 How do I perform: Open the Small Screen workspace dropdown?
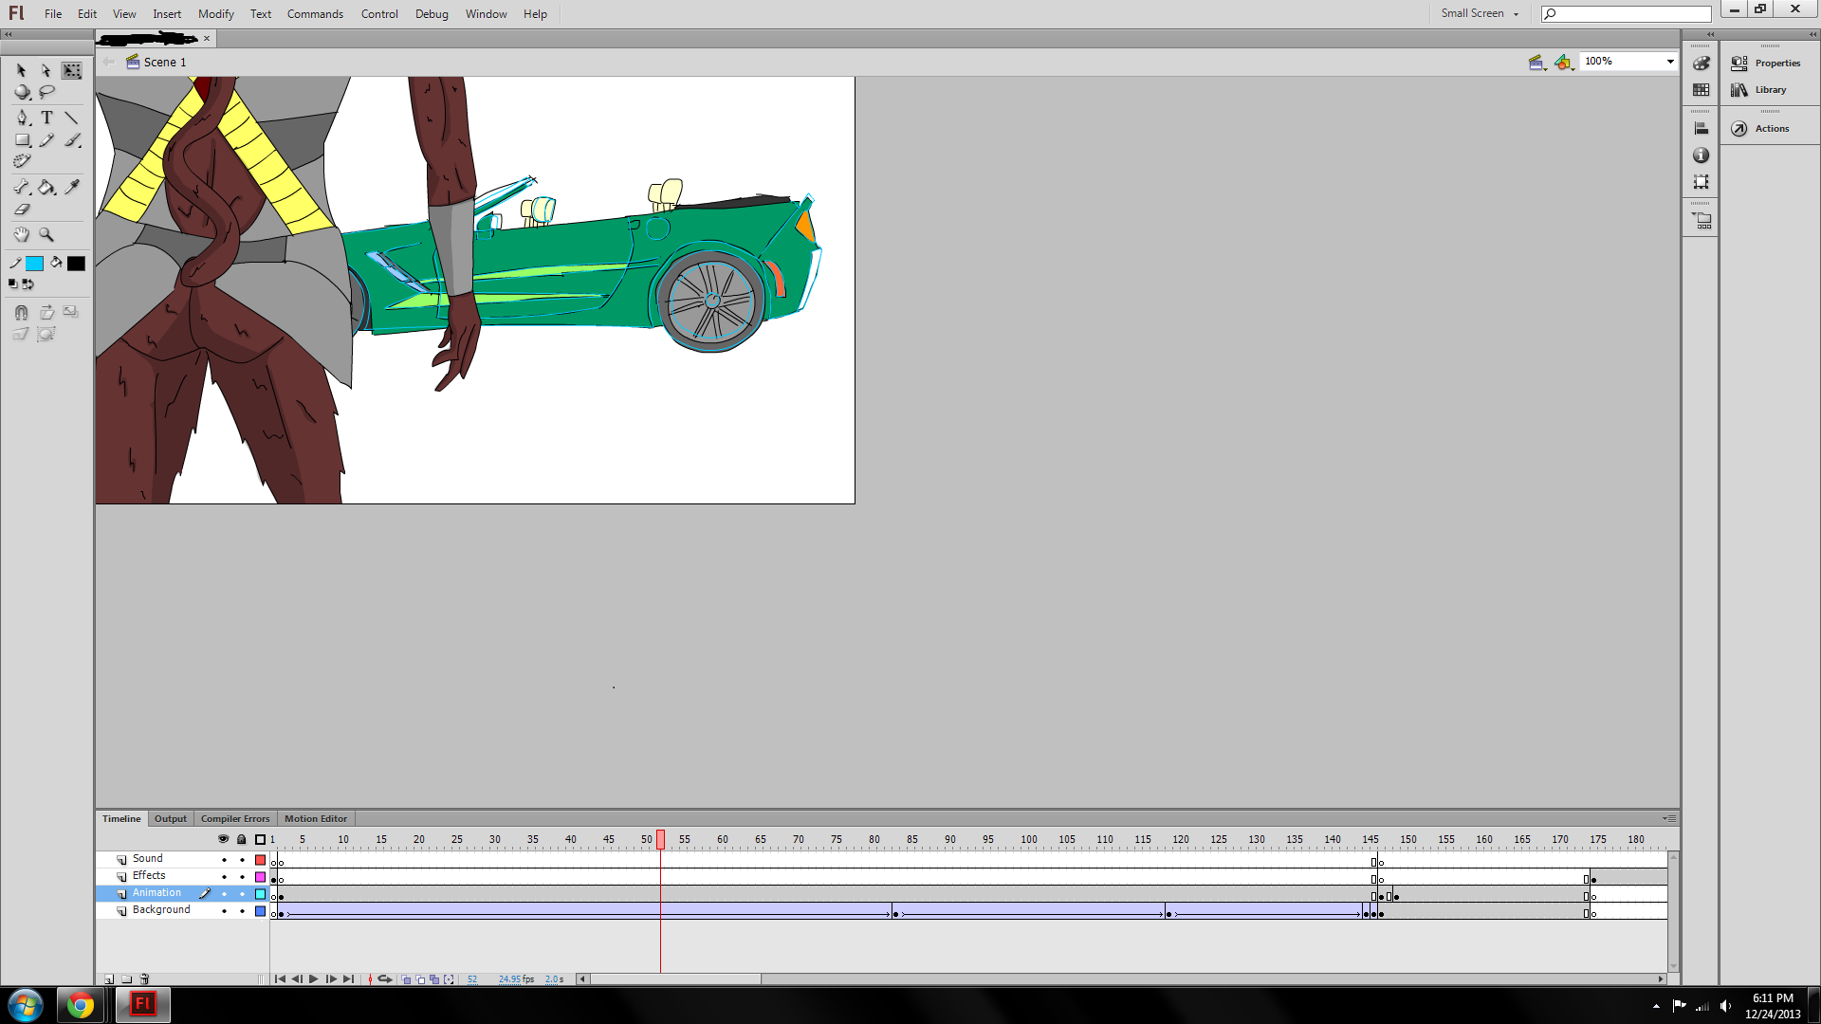point(1480,13)
